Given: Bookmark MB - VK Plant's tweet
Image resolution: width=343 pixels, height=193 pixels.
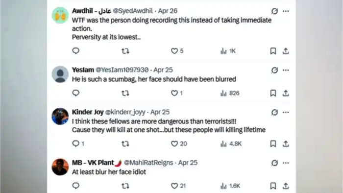Looking at the screenshot, I should coord(273,186).
